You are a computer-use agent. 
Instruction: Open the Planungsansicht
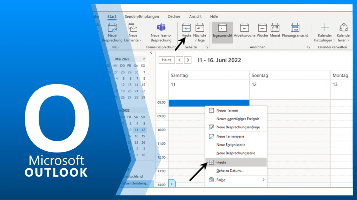tap(295, 31)
